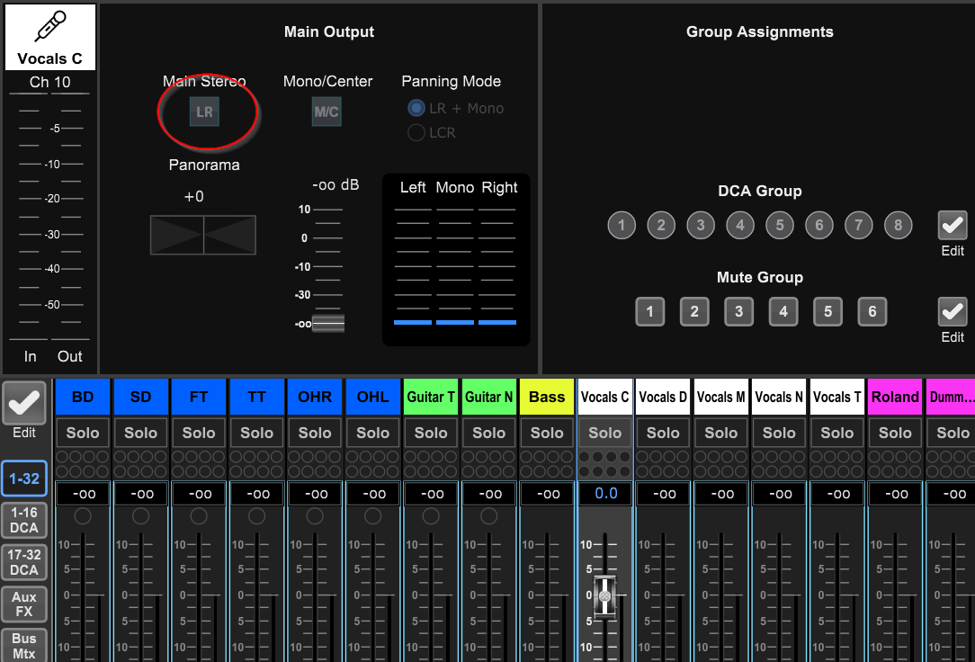Click the Panorama pan control
This screenshot has height=662, width=975.
[203, 235]
